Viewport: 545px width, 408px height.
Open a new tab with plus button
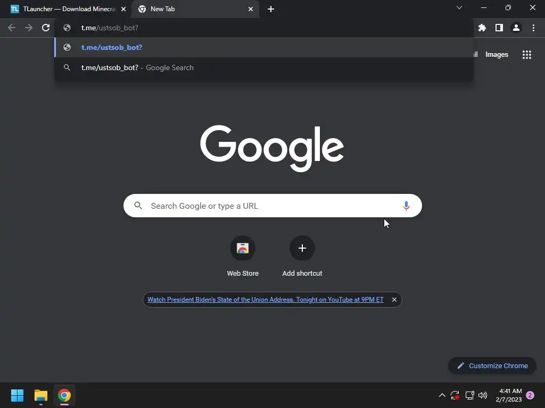(271, 9)
